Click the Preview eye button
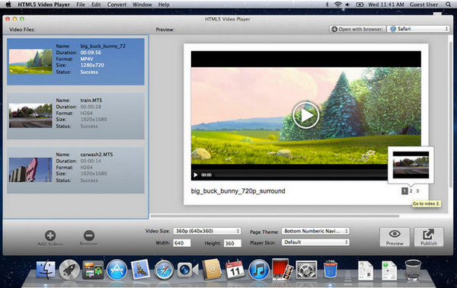 (395, 237)
